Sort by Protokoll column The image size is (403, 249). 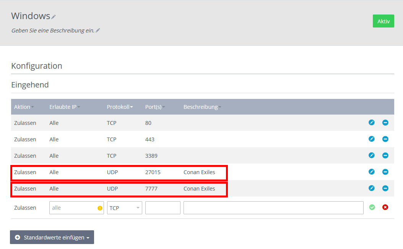(120, 107)
